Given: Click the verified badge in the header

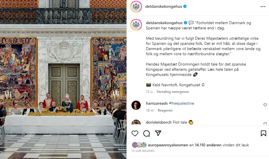Looking at the screenshot, I should click(x=185, y=7).
